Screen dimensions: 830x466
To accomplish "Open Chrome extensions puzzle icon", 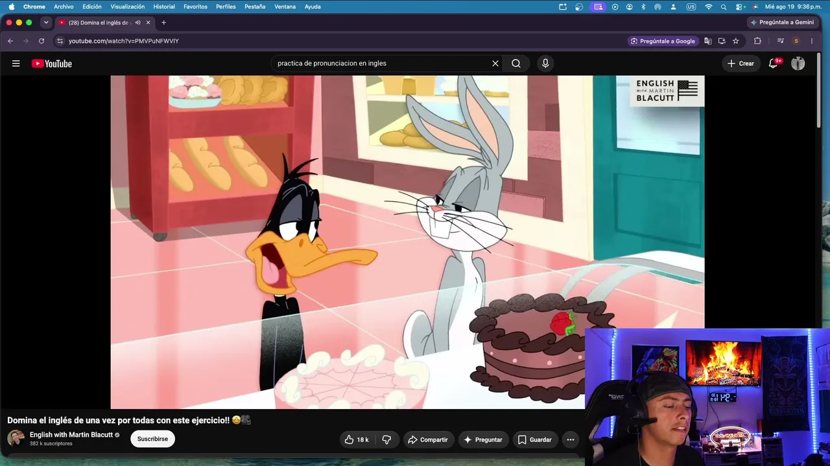I will pos(757,41).
